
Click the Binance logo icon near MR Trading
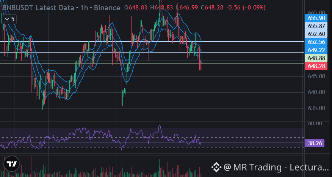(x=216, y=167)
